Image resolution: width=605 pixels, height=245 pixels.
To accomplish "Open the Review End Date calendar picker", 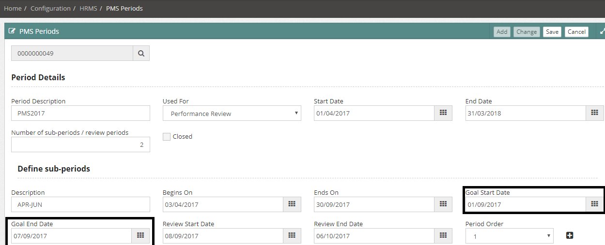I will coord(443,236).
